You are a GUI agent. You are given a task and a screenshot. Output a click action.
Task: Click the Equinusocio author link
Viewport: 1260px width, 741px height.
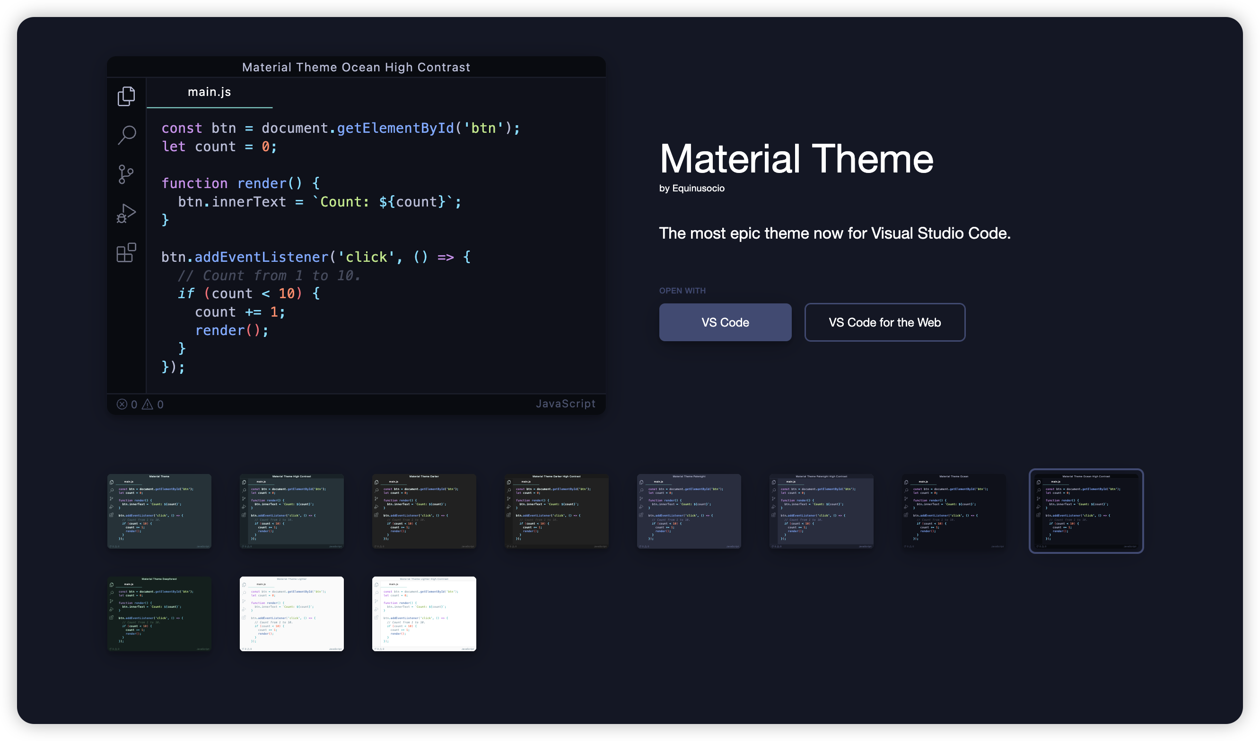click(x=698, y=189)
